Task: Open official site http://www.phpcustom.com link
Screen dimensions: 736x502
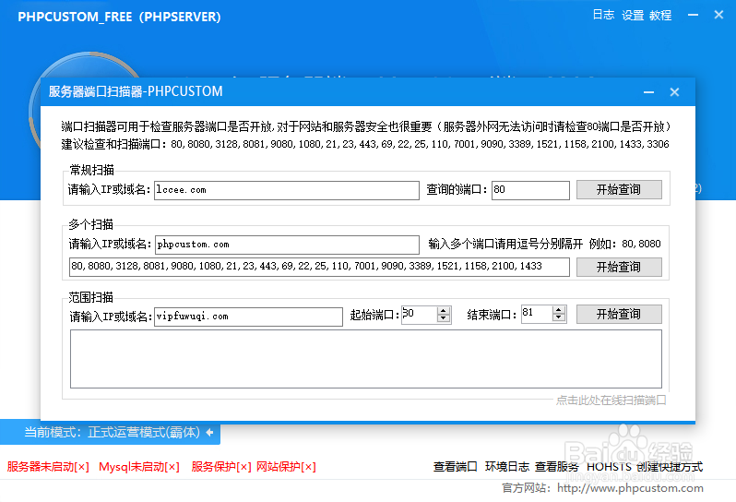Action: (630, 488)
